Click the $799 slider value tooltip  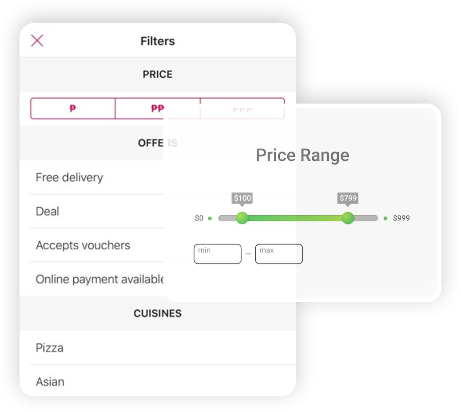pos(348,198)
